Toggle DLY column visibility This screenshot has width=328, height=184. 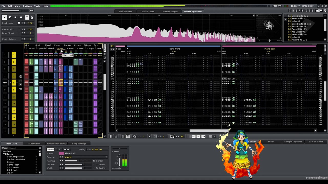(x=203, y=136)
